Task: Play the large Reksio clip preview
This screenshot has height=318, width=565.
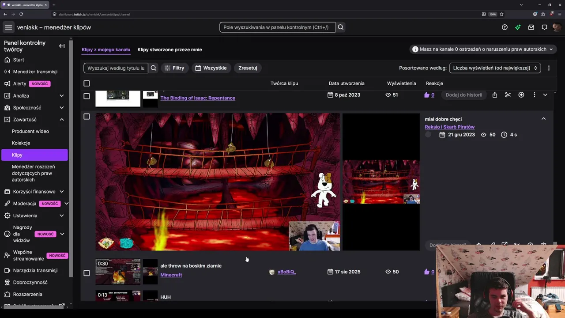Action: (218, 182)
